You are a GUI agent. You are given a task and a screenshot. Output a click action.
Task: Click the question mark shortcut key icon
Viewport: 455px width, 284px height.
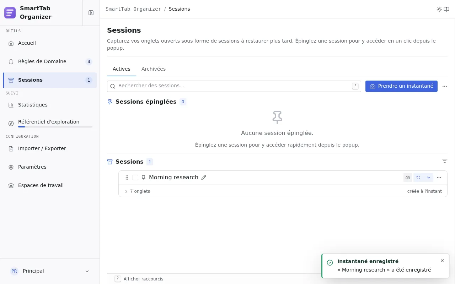(x=118, y=279)
